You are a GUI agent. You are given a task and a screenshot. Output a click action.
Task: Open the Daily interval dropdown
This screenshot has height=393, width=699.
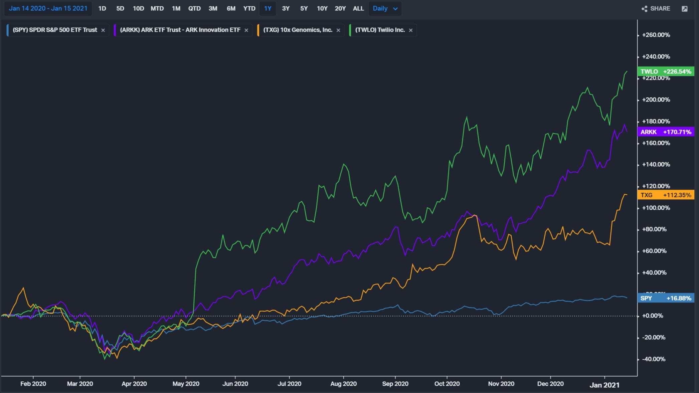pyautogui.click(x=385, y=9)
